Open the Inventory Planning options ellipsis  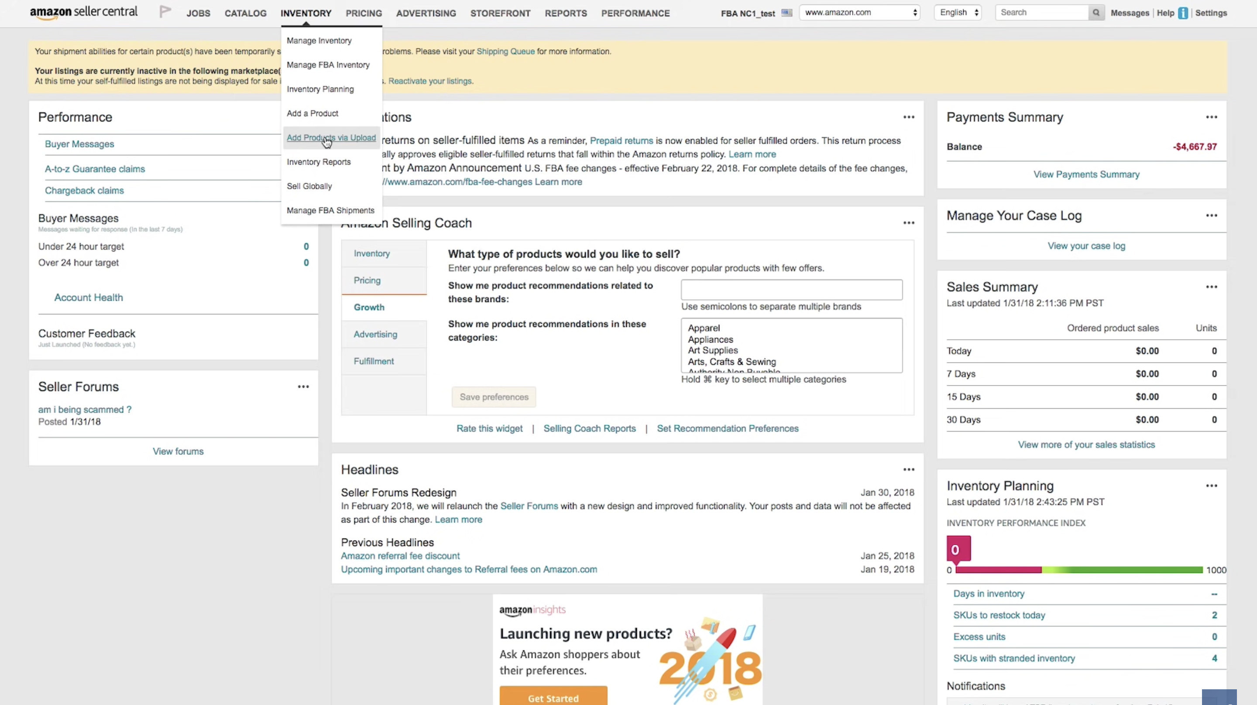[1211, 486]
